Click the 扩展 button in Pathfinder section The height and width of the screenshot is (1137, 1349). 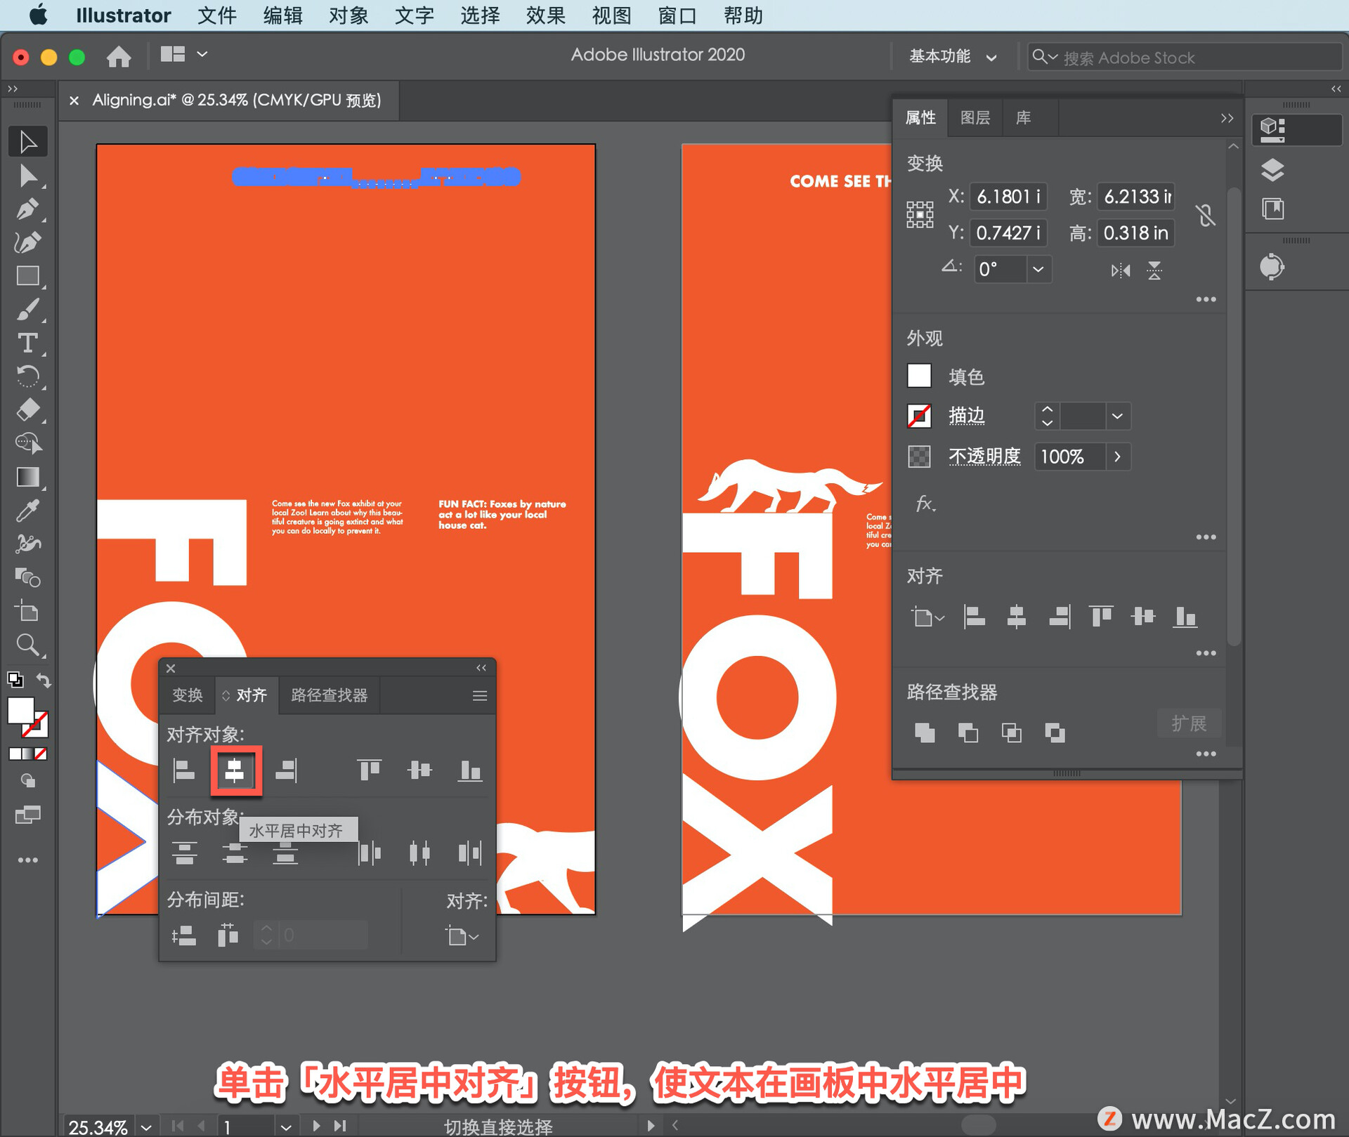point(1189,723)
